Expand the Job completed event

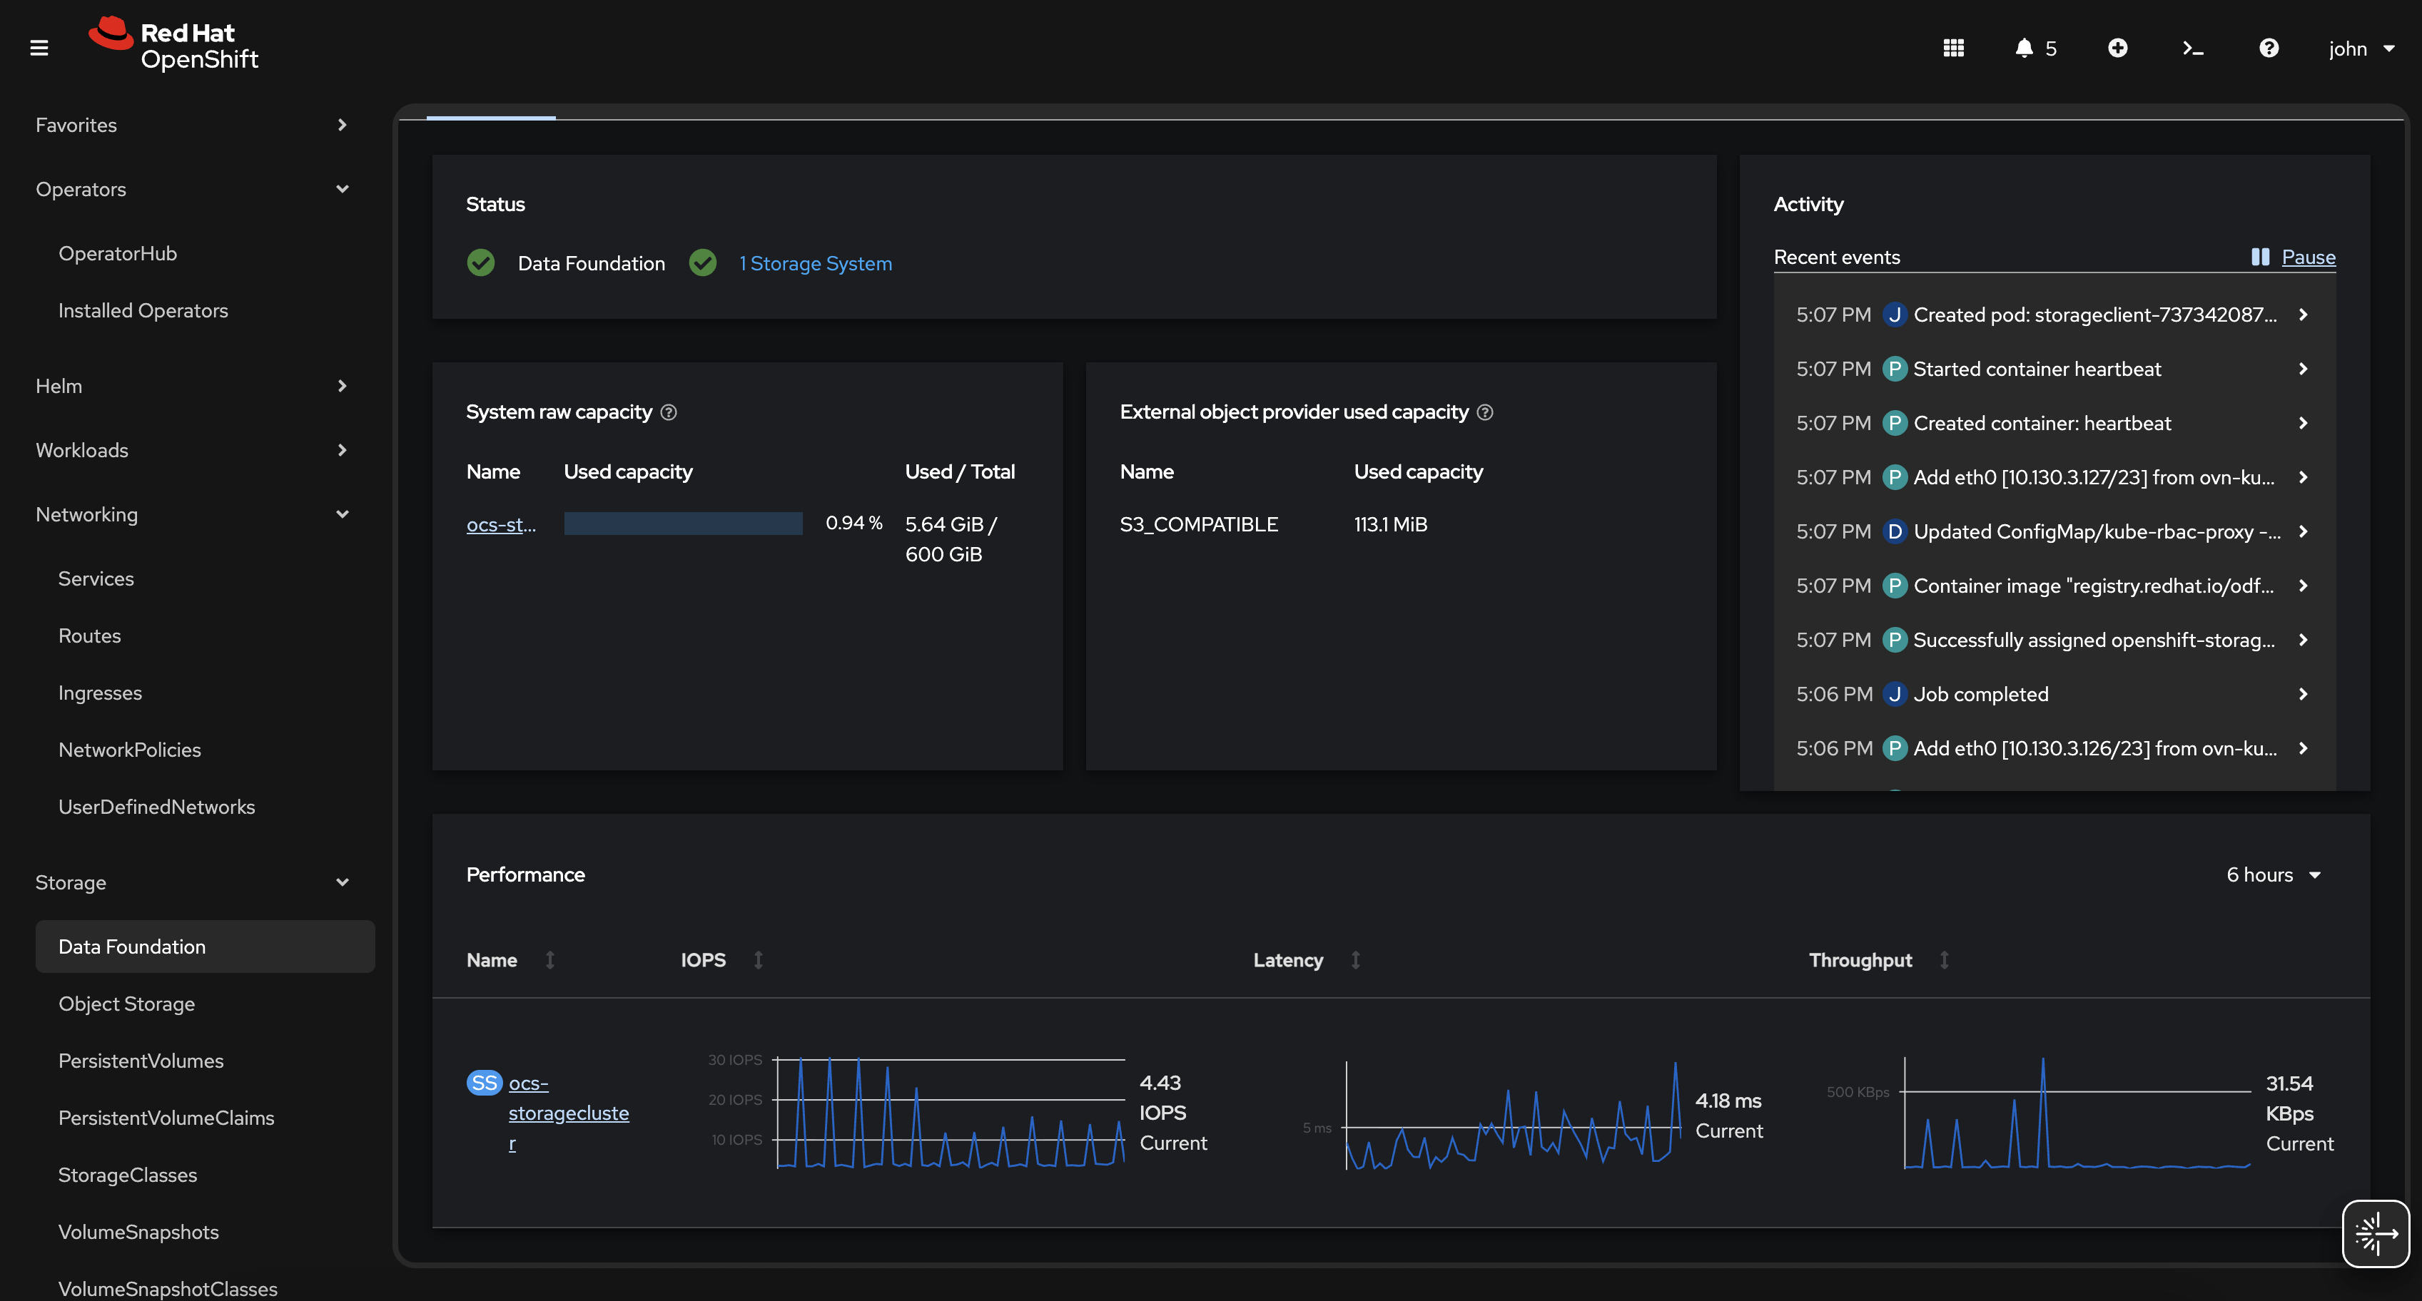tap(2303, 694)
